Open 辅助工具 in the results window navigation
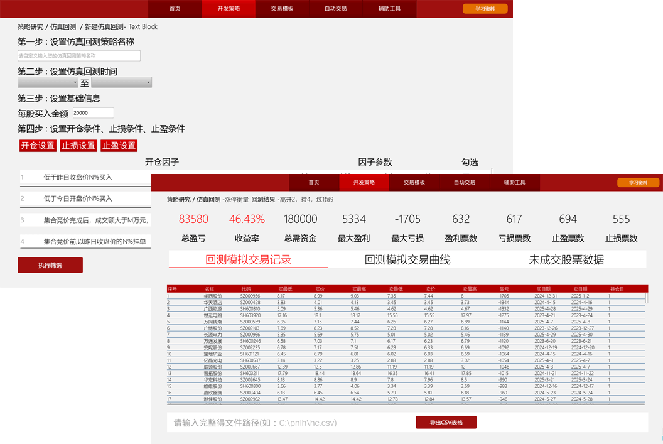This screenshot has width=663, height=444. pos(515,183)
